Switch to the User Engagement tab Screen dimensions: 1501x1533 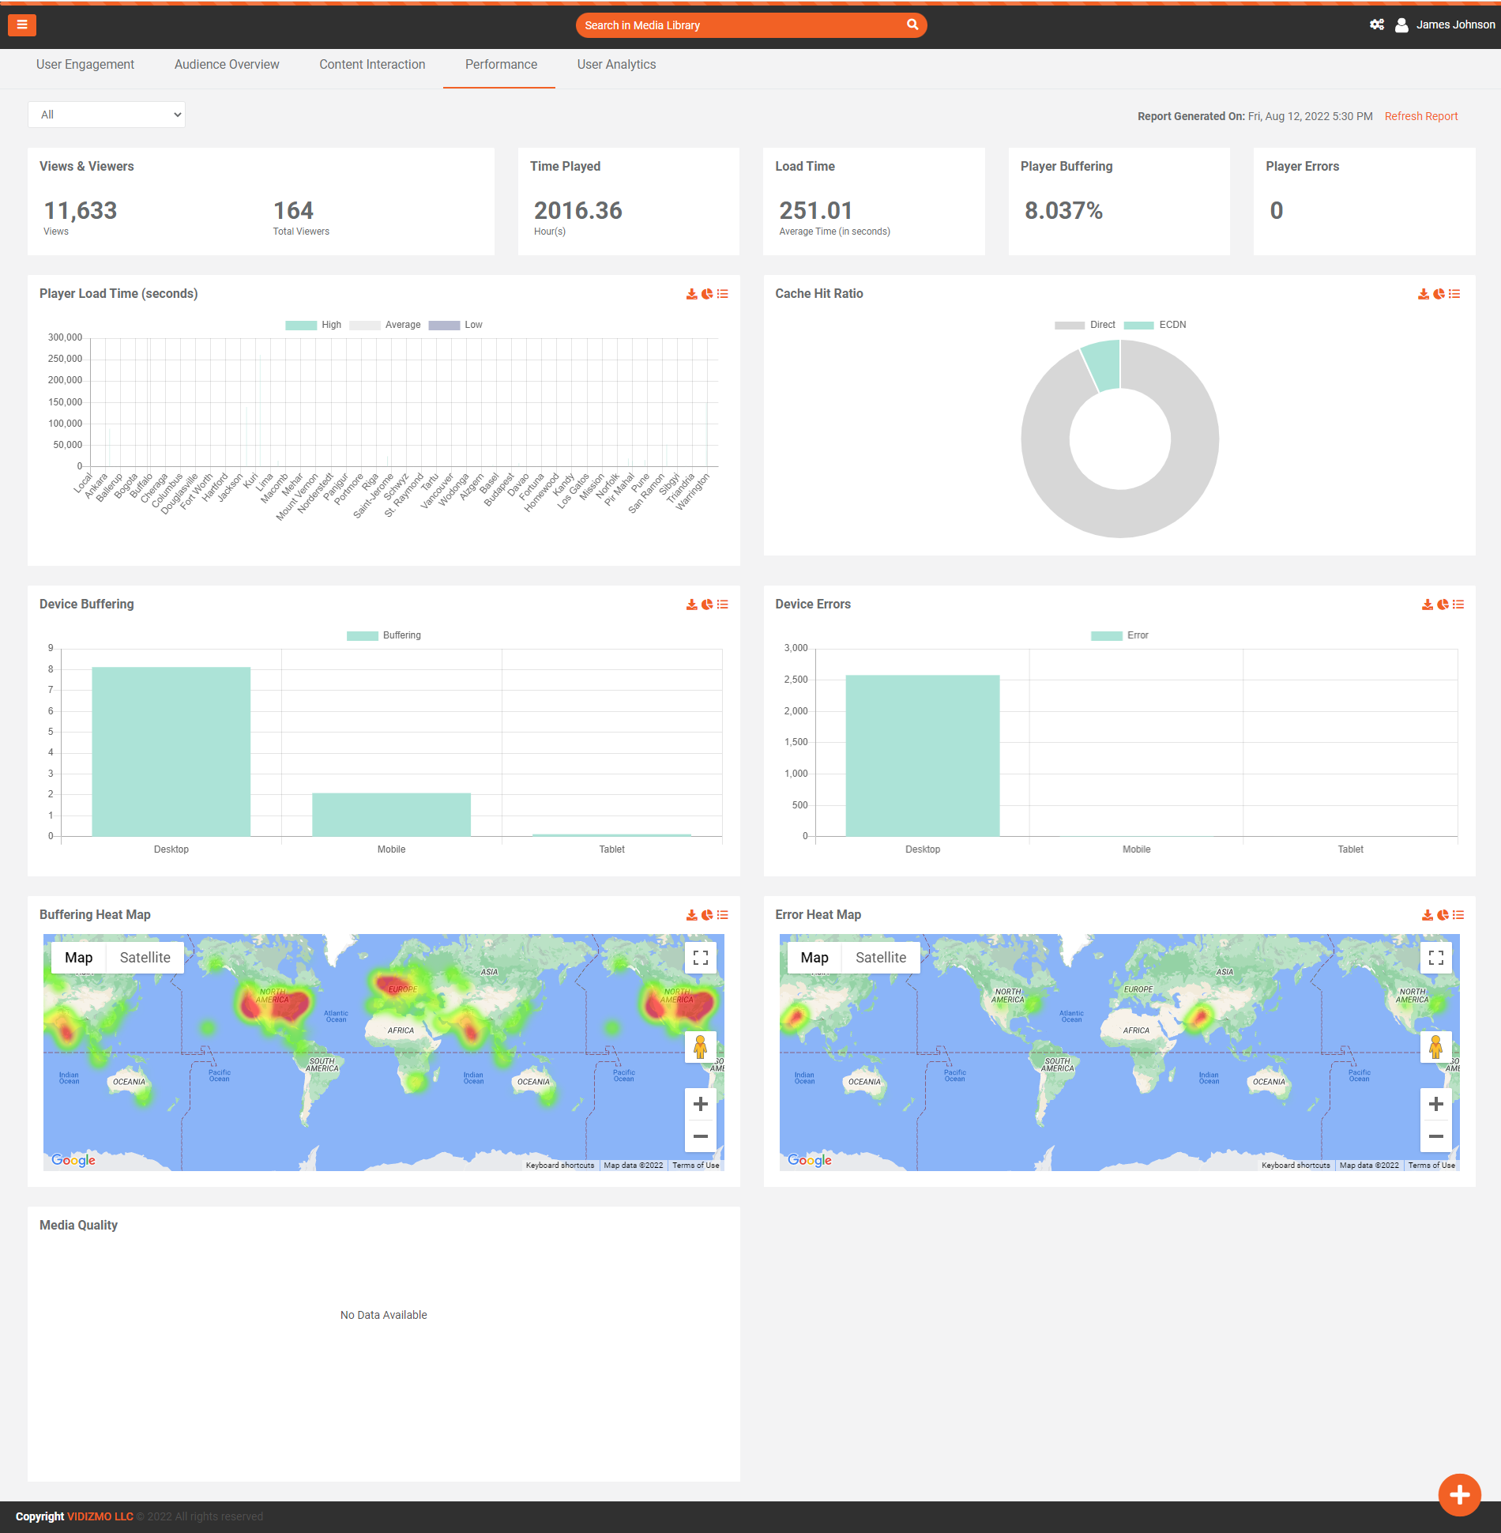(85, 65)
